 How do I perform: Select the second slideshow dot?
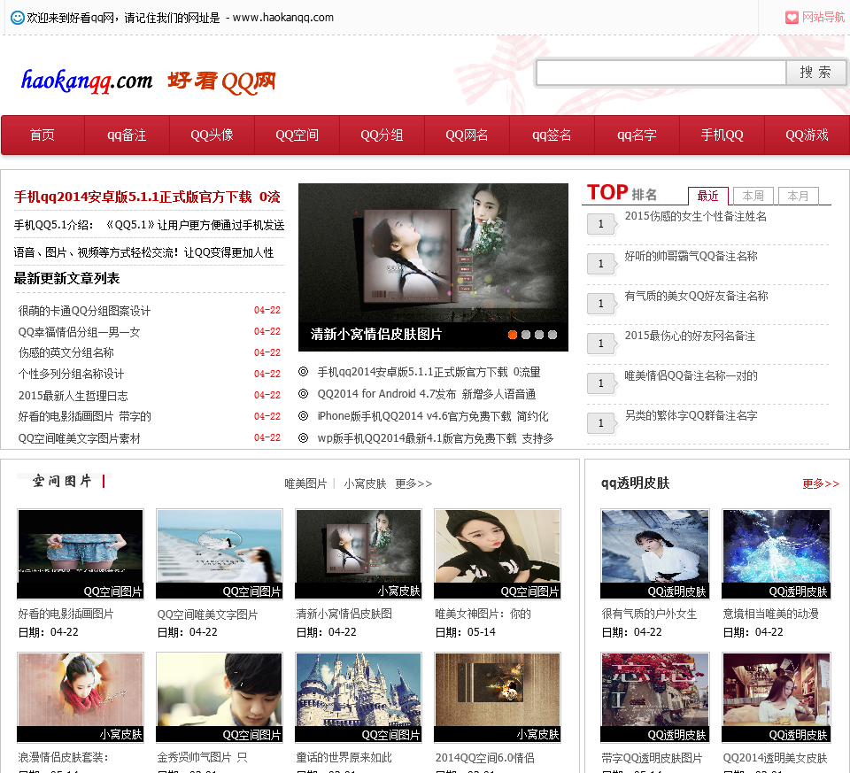[x=526, y=335]
